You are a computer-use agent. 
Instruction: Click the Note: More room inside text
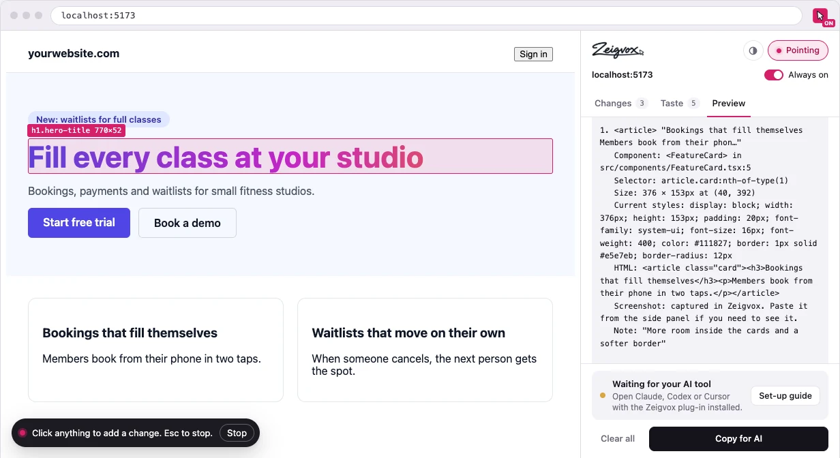[x=699, y=337]
